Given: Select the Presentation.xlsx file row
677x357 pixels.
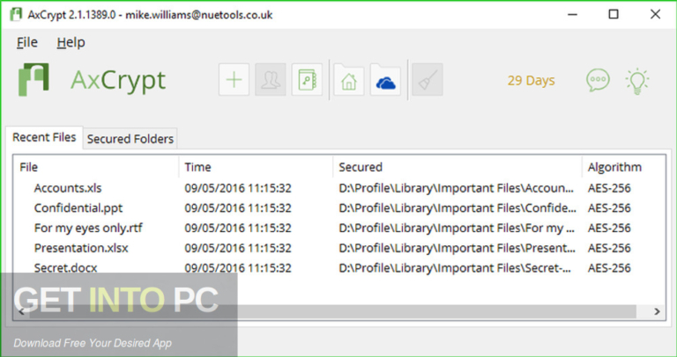Looking at the screenshot, I should pyautogui.click(x=338, y=248).
